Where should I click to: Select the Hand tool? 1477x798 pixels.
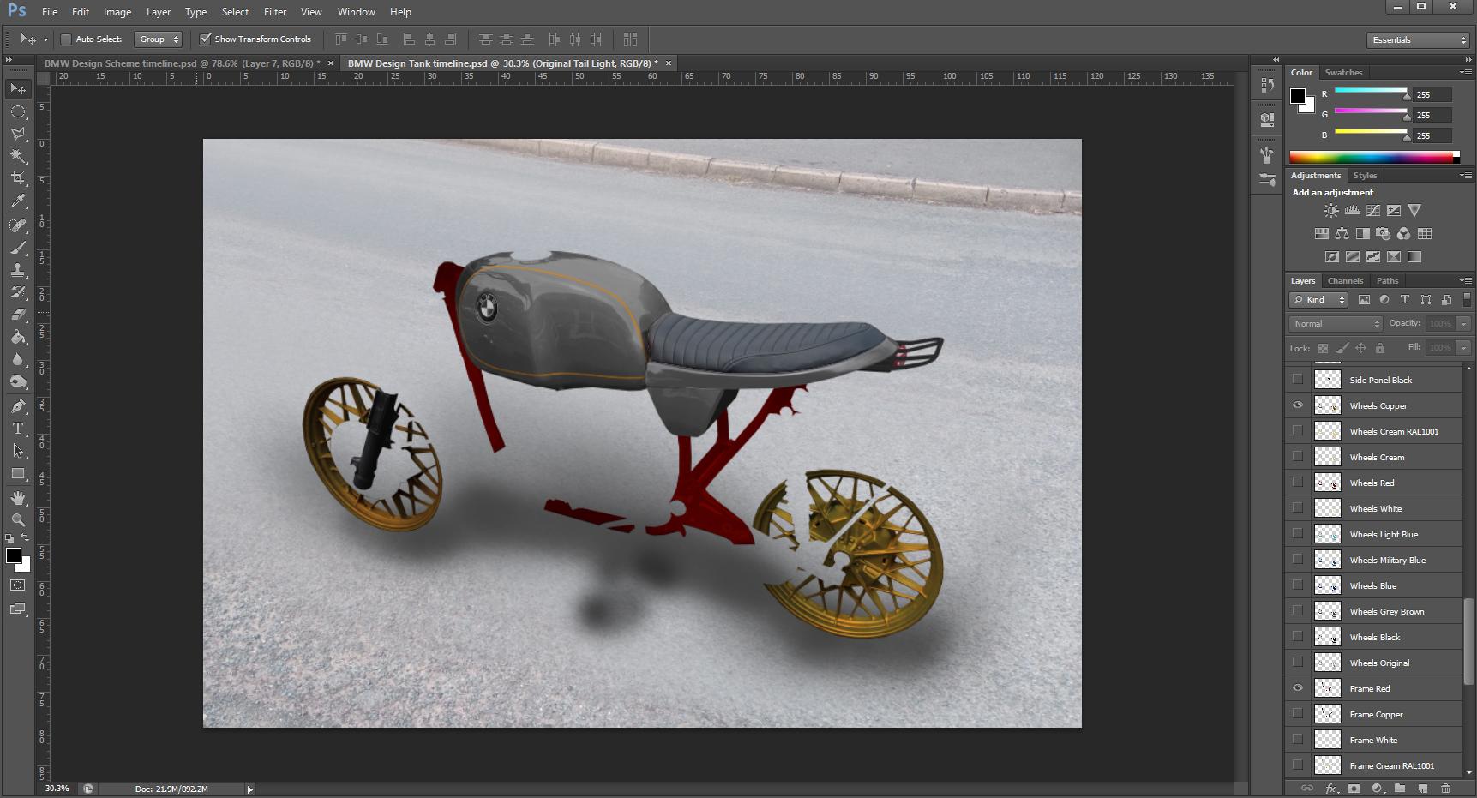tap(18, 498)
